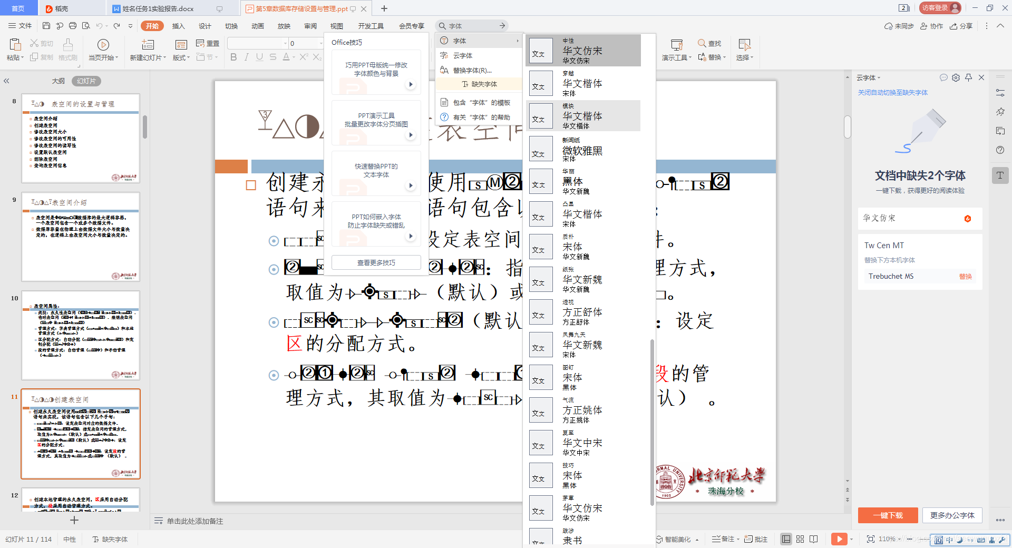Open the Animation (动画) ribbon tab
Viewport: 1012px width, 548px height.
coord(258,26)
